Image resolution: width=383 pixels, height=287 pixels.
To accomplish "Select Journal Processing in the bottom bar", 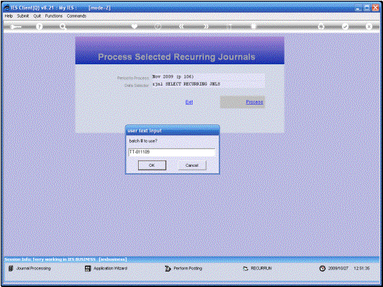I will click(x=30, y=268).
